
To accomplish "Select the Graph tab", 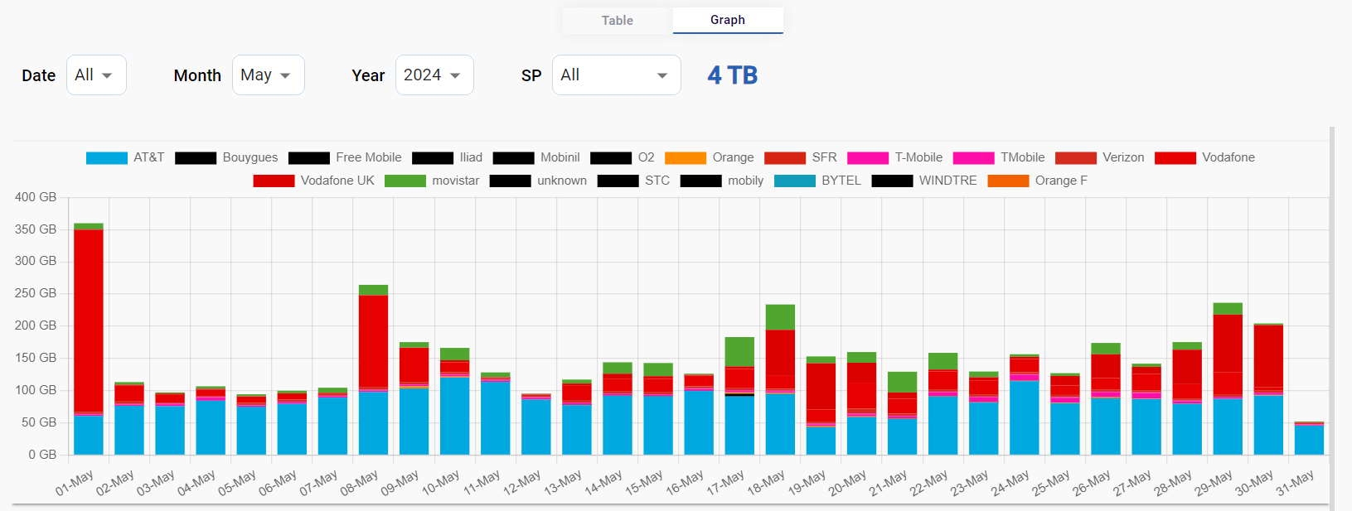I will [727, 21].
